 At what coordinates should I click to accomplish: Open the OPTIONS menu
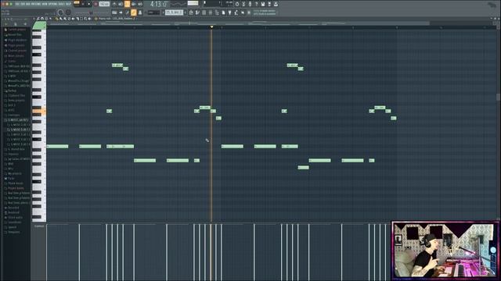click(x=52, y=4)
